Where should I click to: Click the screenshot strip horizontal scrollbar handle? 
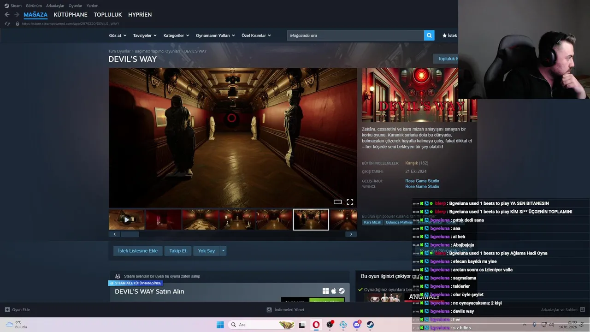pos(130,234)
